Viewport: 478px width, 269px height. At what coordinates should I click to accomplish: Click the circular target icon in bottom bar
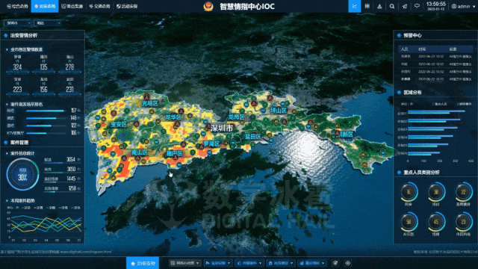click(348, 263)
